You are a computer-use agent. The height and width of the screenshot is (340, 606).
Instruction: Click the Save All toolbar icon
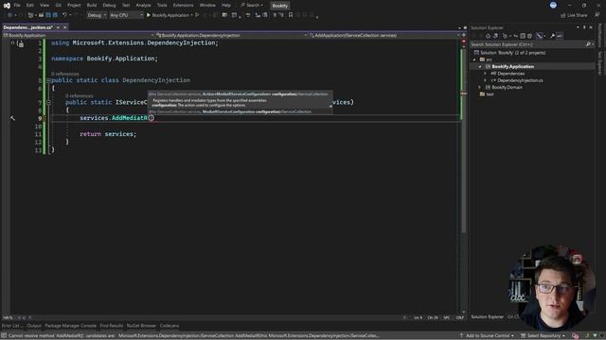click(x=55, y=15)
